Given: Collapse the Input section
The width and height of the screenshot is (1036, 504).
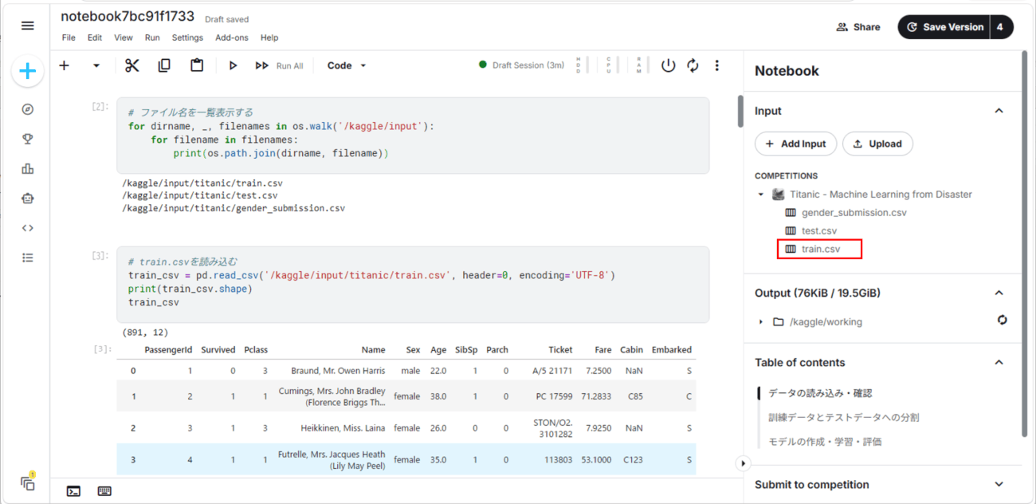Looking at the screenshot, I should point(999,111).
